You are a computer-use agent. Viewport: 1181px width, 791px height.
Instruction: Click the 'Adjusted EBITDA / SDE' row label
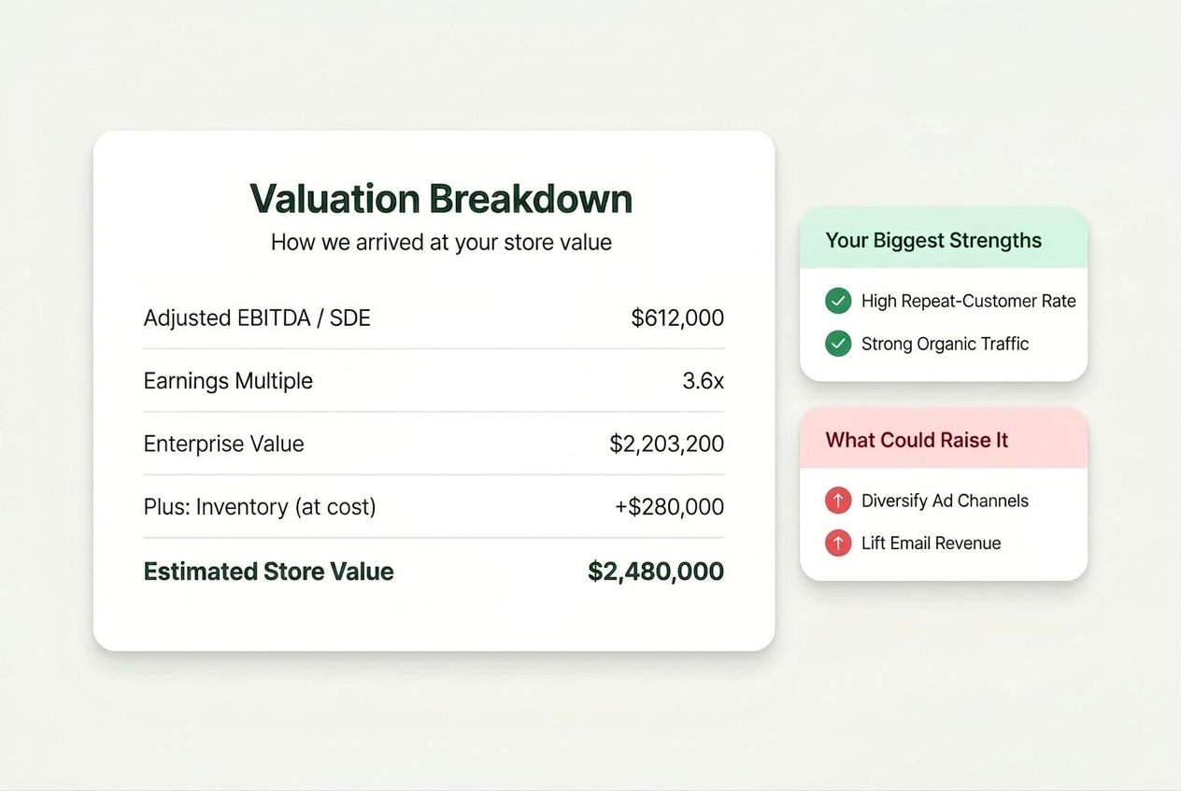coord(257,318)
